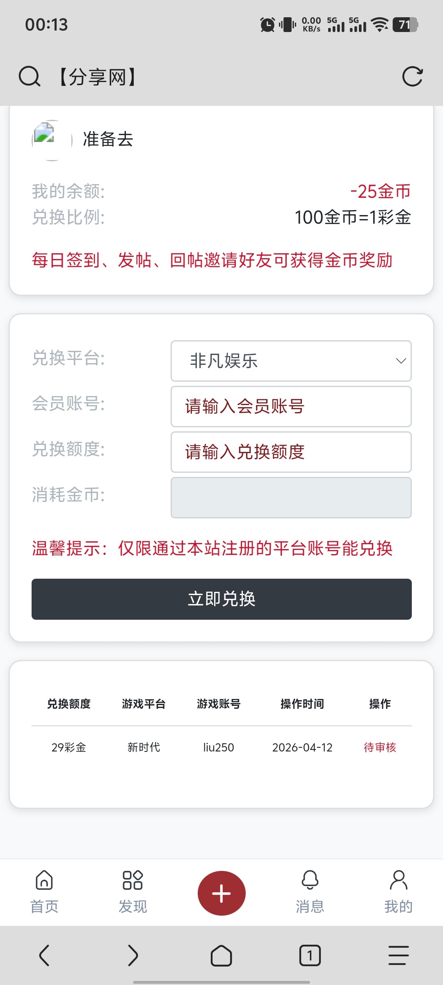Go to 首页 home tab
This screenshot has width=443, height=985.
click(x=44, y=892)
